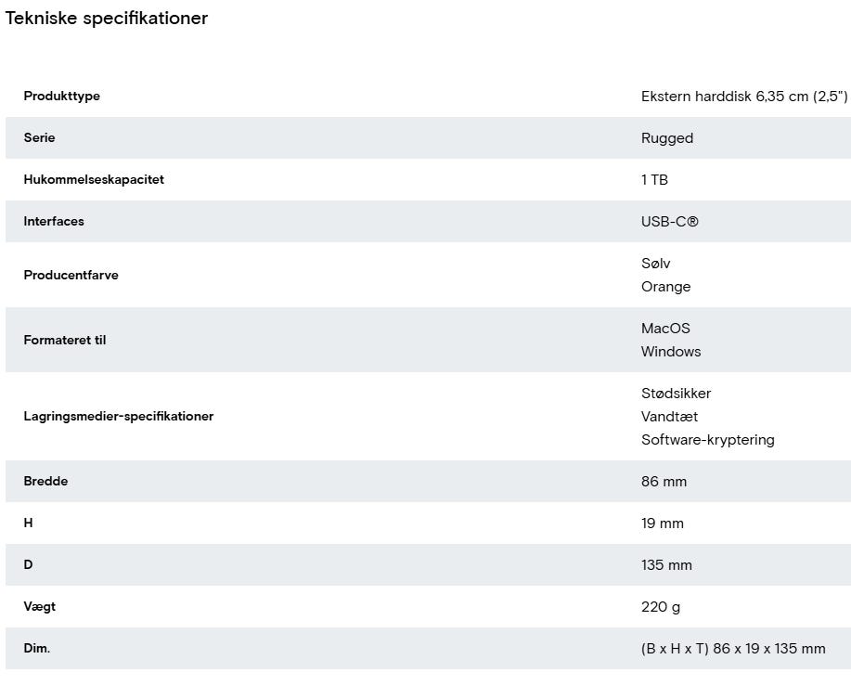Select the MacOS format value
851x685 pixels.
coord(665,329)
